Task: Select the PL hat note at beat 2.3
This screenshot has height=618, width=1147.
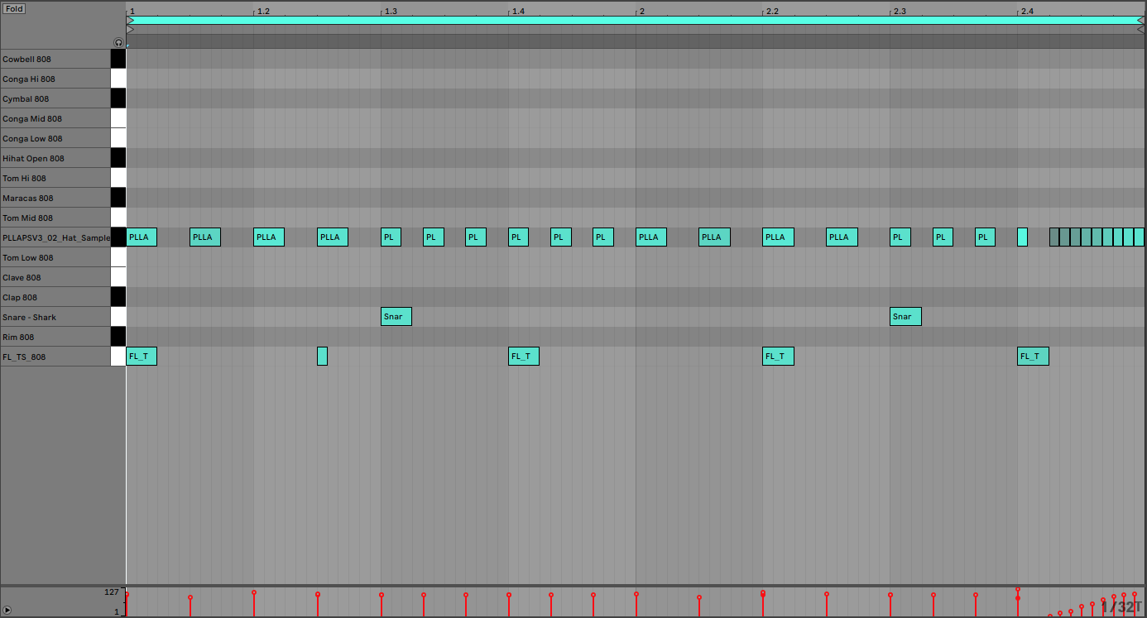Action: coord(900,237)
